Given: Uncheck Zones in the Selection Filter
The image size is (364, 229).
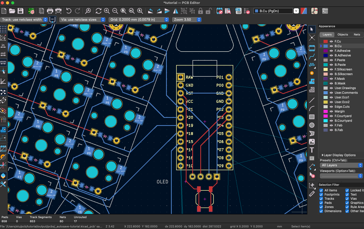Looking at the screenshot, I should point(321,207).
